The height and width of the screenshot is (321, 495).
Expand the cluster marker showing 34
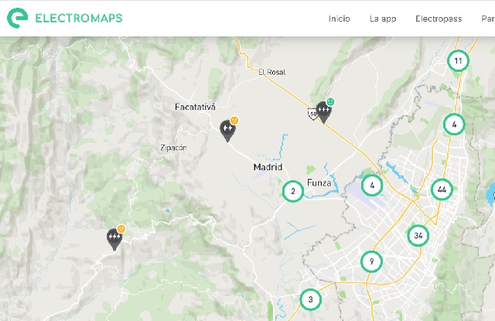pos(418,235)
